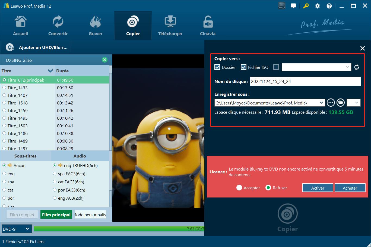
Task: Edit the Nom du disque field
Action: click(x=305, y=81)
